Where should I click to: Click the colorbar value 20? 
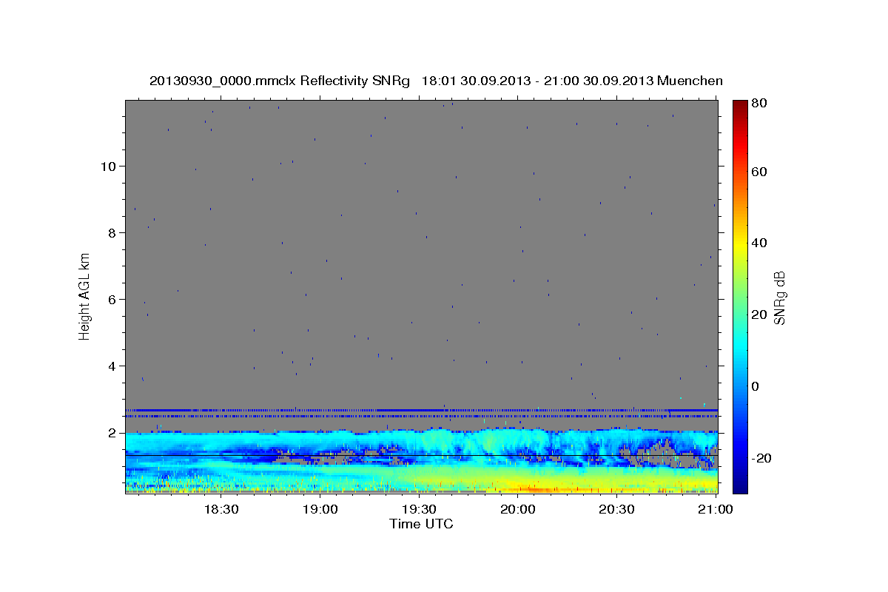(758, 314)
